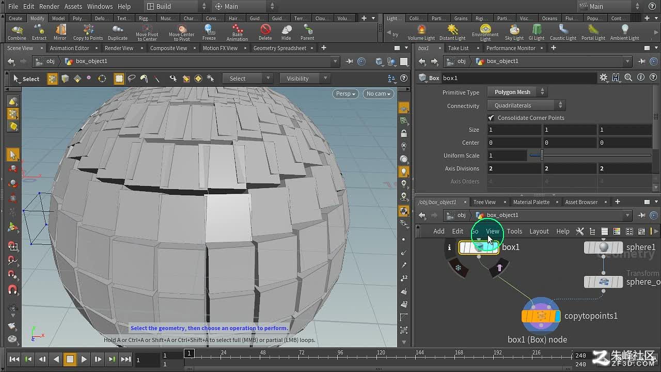
Task: Toggle Consolidate Corner Points checkbox
Action: tap(491, 118)
